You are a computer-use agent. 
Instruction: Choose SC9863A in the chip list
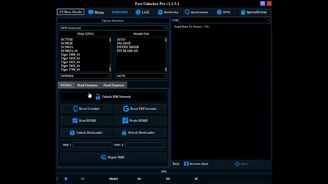tap(67, 47)
